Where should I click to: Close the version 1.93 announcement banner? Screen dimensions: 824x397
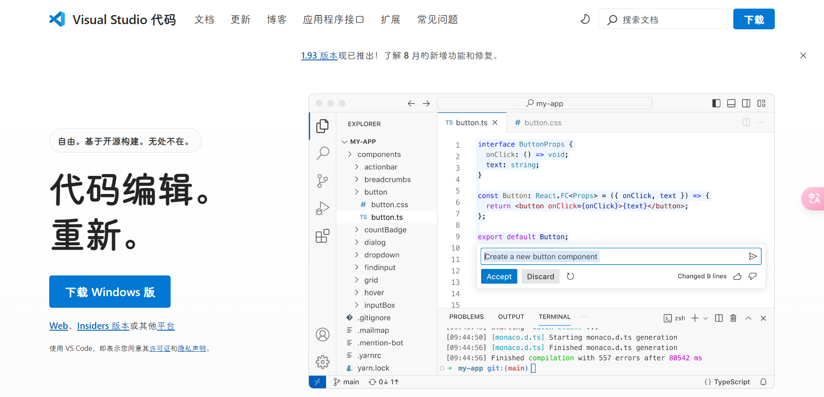coord(803,56)
